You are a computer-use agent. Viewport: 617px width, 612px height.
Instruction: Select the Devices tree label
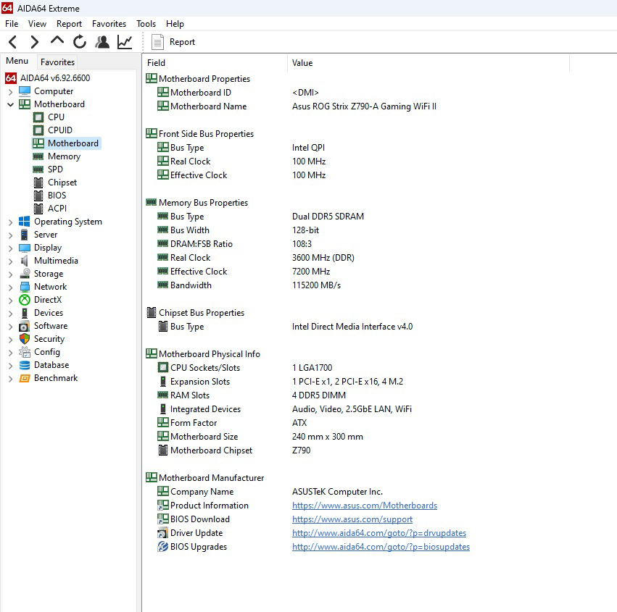49,313
